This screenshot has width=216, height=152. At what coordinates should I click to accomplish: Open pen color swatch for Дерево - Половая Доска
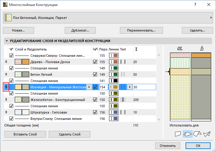114,62
